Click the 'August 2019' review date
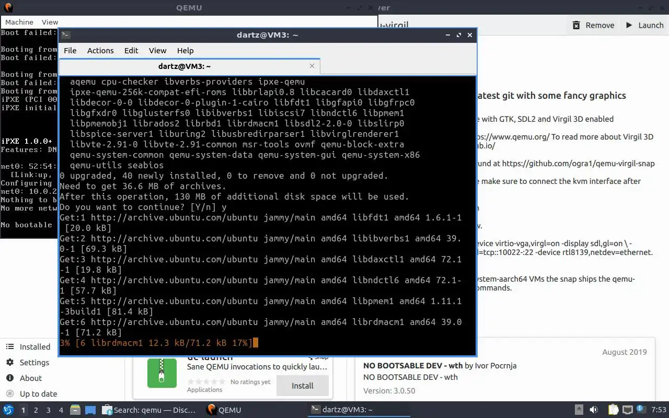The width and height of the screenshot is (669, 418). point(625,352)
